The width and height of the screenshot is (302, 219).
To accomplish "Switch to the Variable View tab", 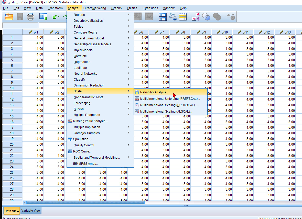I will click(31, 211).
